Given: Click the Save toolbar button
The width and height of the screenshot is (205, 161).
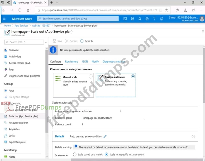Looking at the screenshot, I should (x=58, y=41).
